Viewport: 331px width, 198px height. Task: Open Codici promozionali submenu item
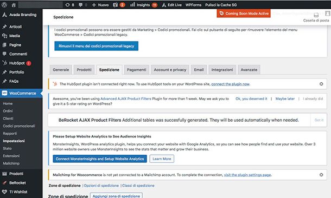click(19, 126)
